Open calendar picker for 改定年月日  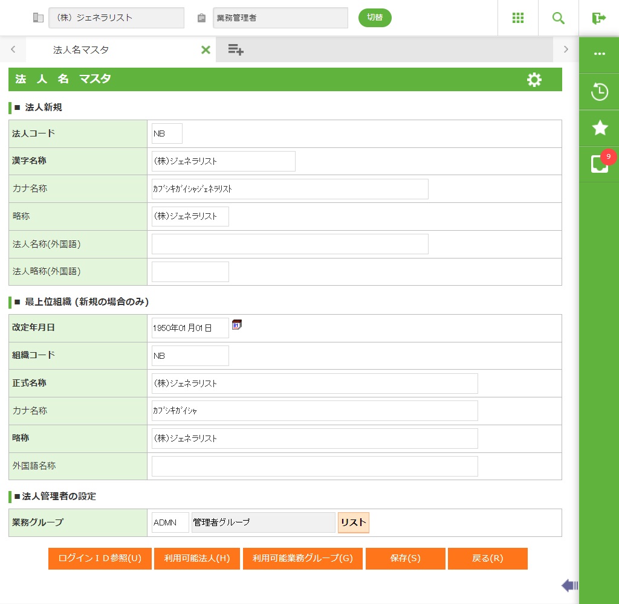(237, 325)
